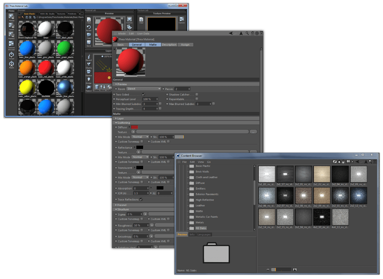Delete the layer using the trash icon

tap(97, 87)
